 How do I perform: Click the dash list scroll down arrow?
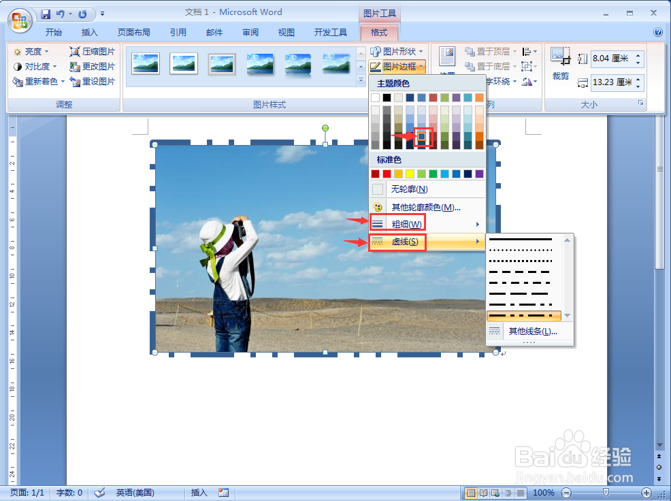coord(568,316)
